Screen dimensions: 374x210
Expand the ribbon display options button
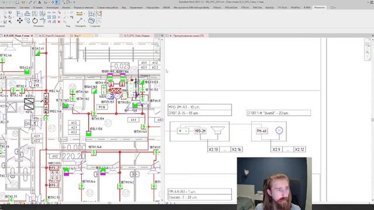tap(333, 8)
